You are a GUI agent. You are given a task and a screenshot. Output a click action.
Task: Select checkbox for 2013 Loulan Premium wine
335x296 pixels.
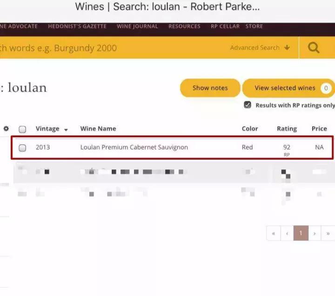[x=22, y=148]
